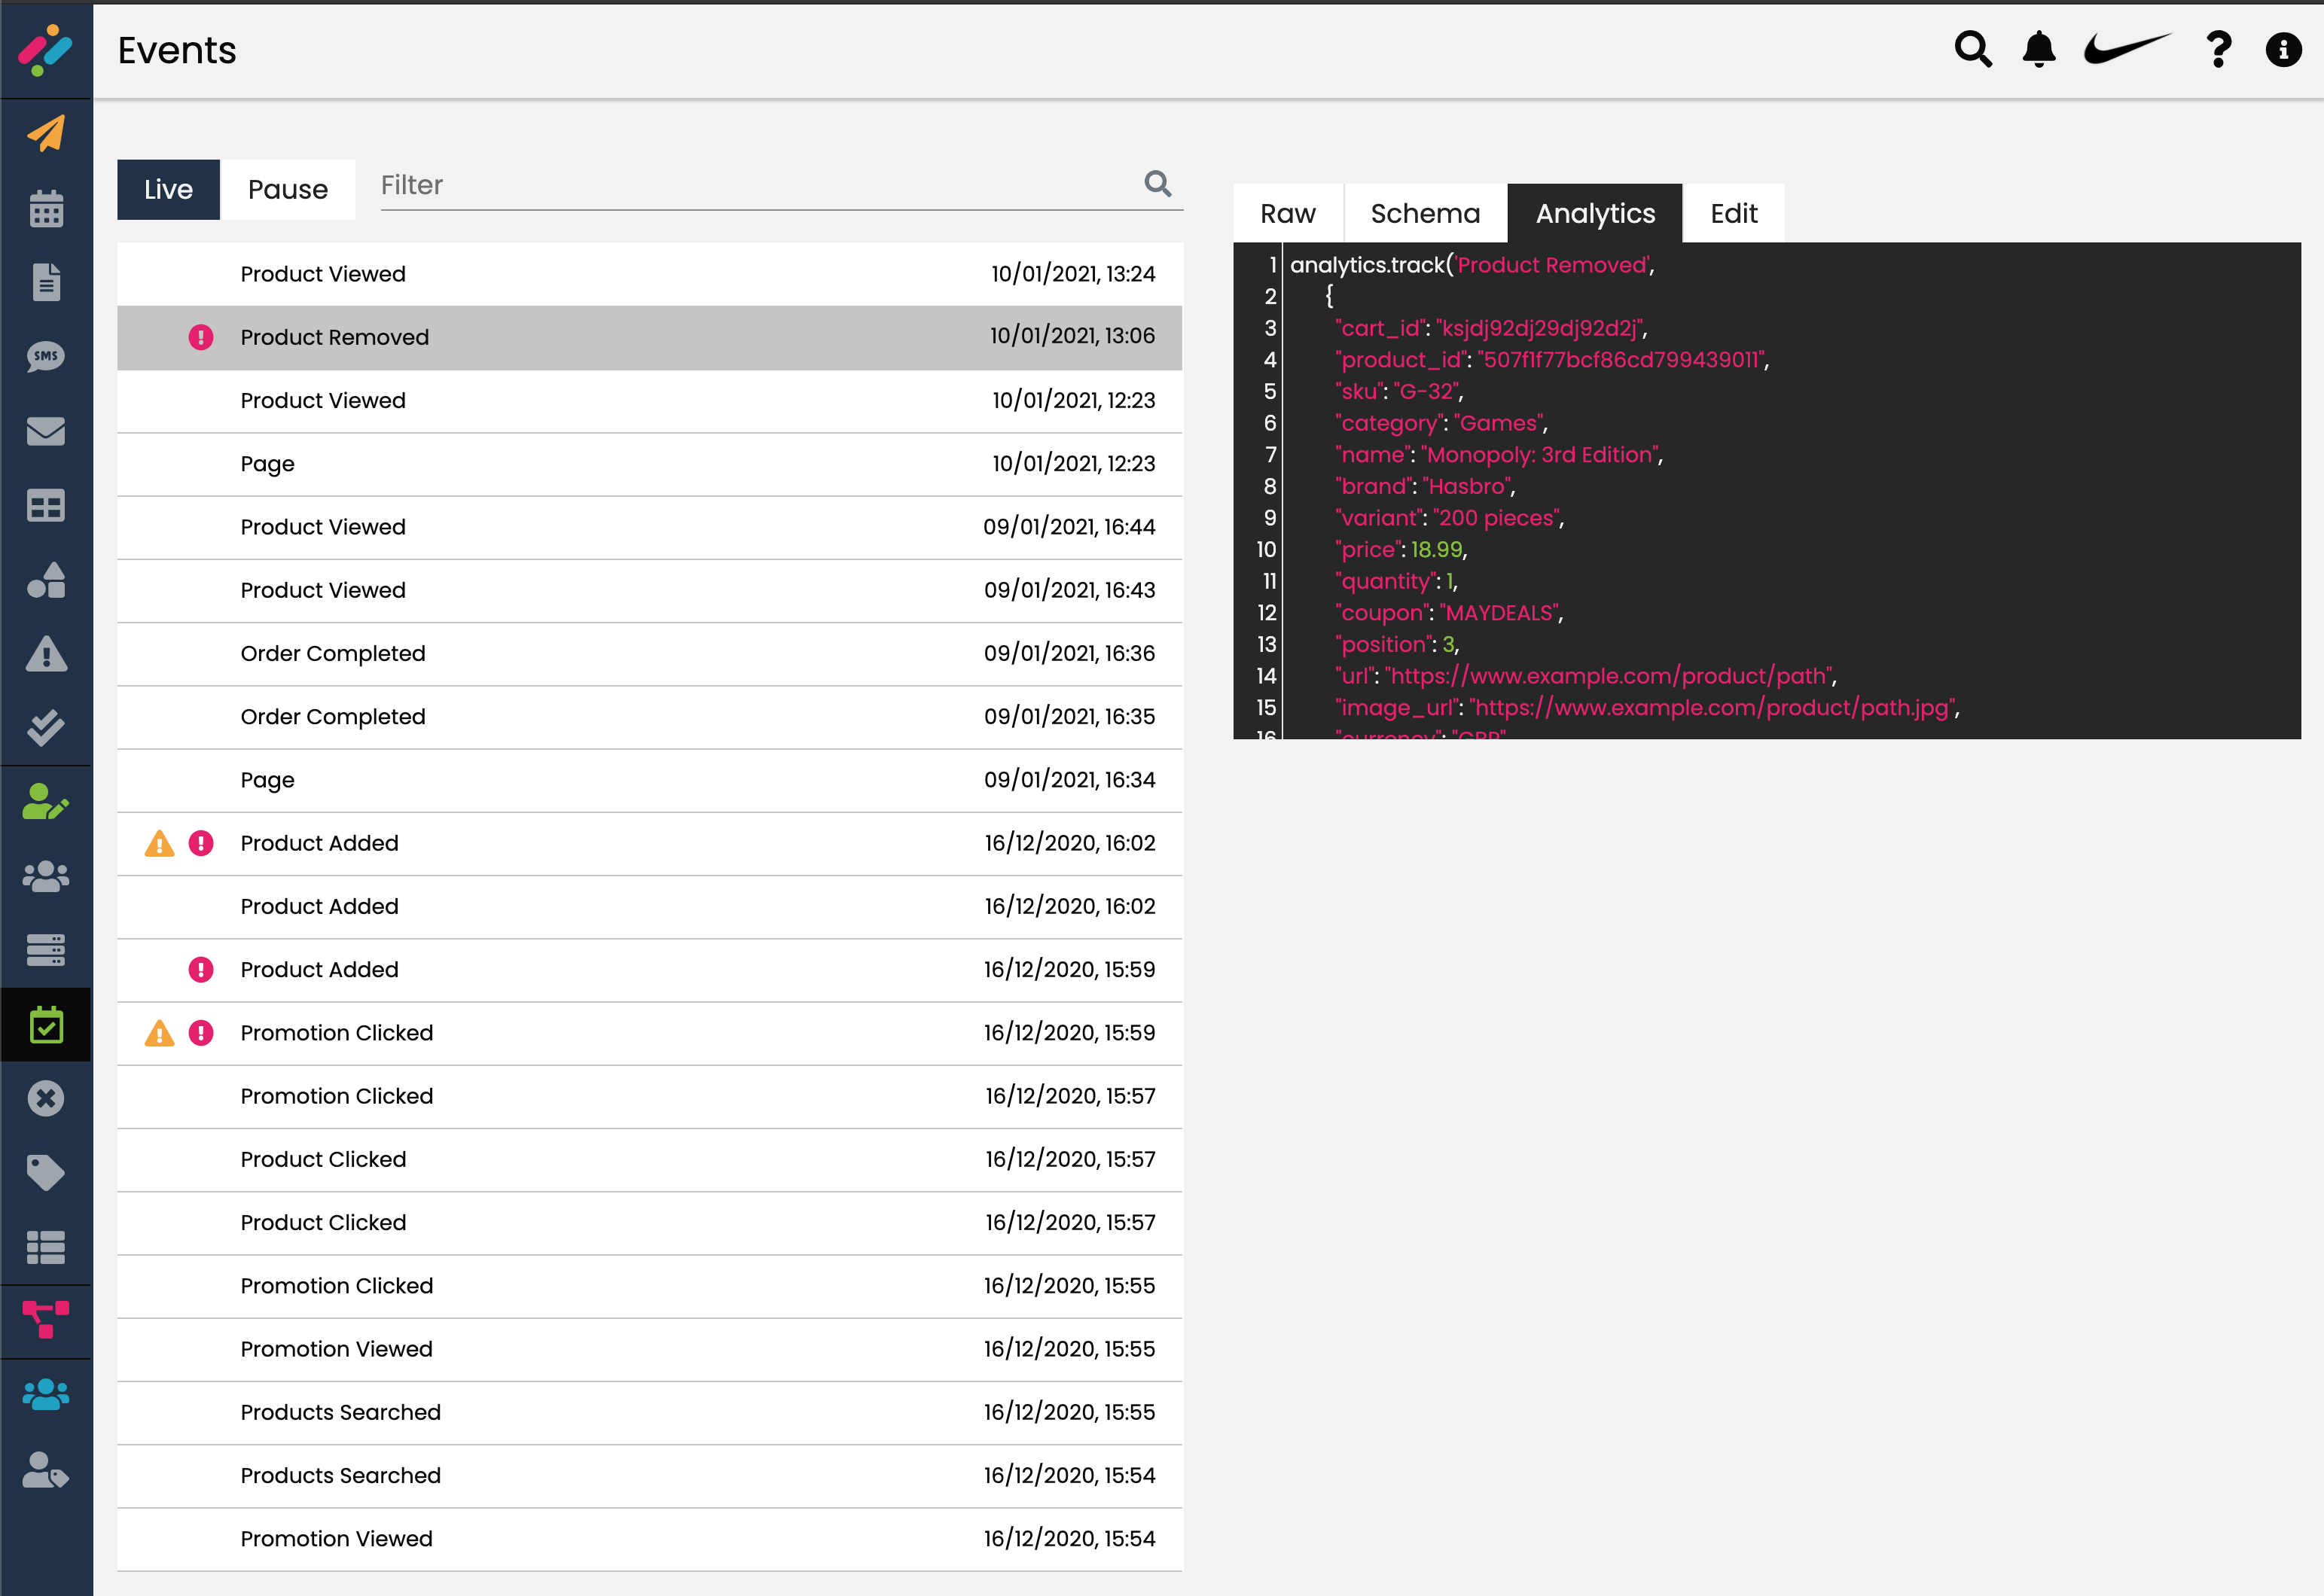Click the pink flow diagram sidebar icon
2324x1596 pixels.
click(x=46, y=1319)
